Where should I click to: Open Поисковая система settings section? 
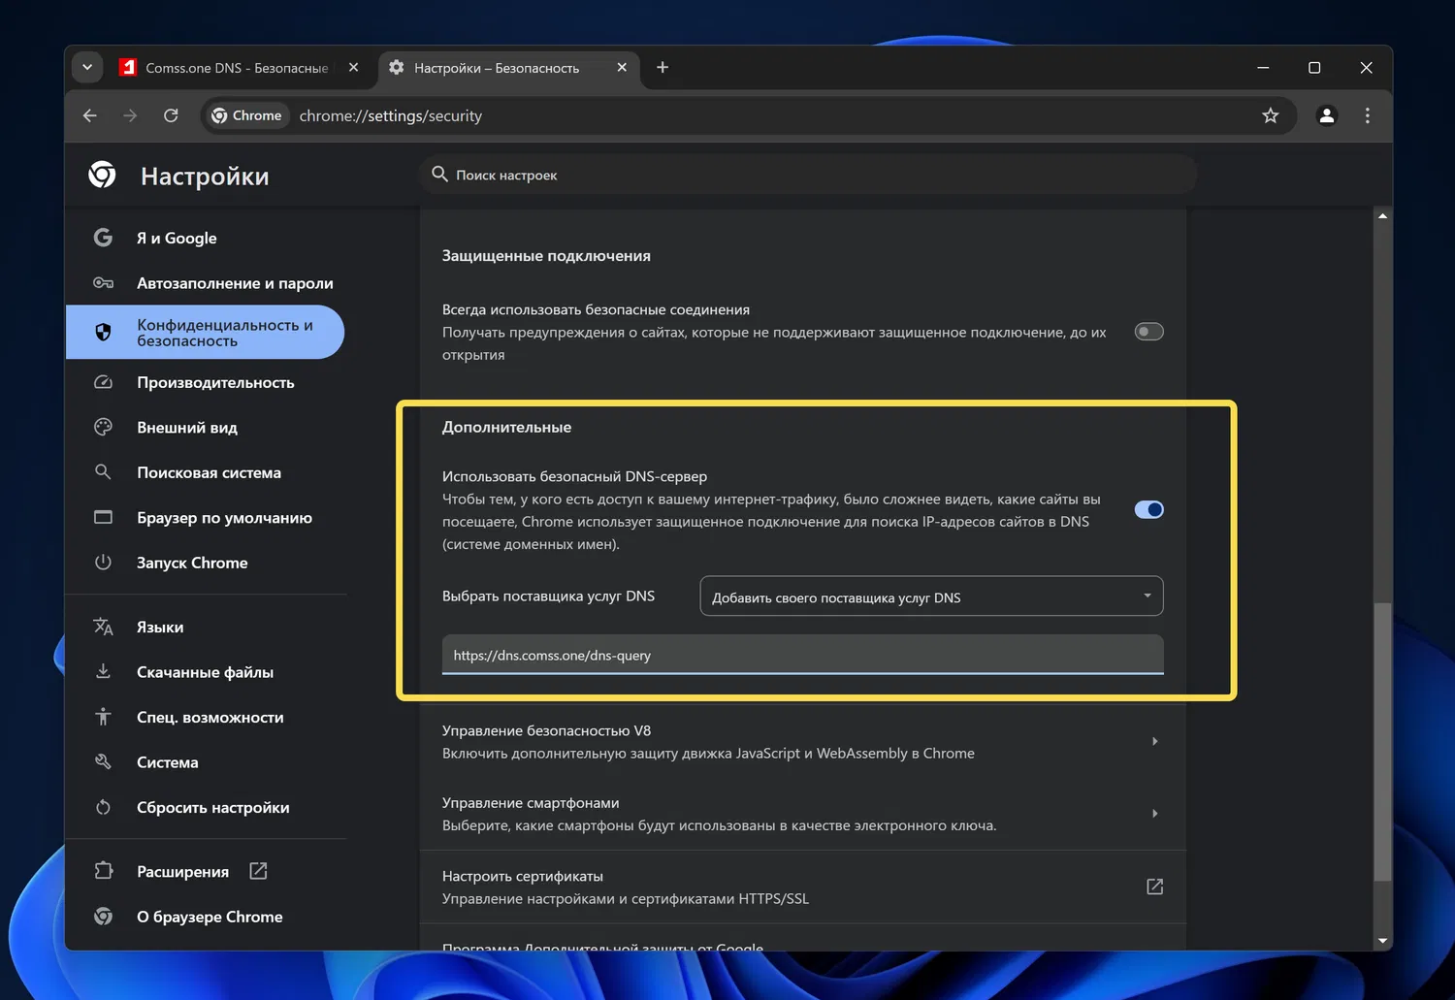(209, 472)
